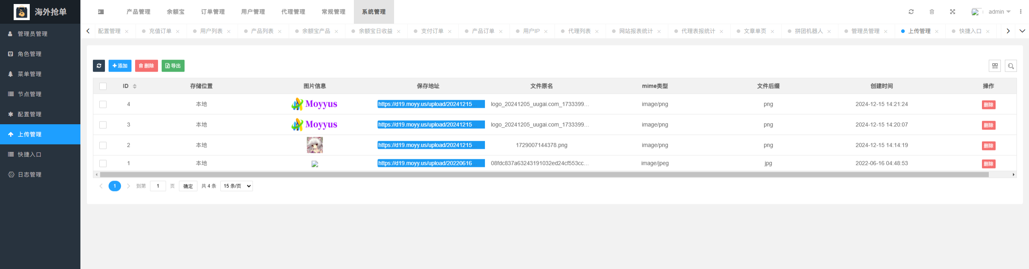Toggle fullscreen with the expand icon
Screen dimensions: 1029x269
952,12
